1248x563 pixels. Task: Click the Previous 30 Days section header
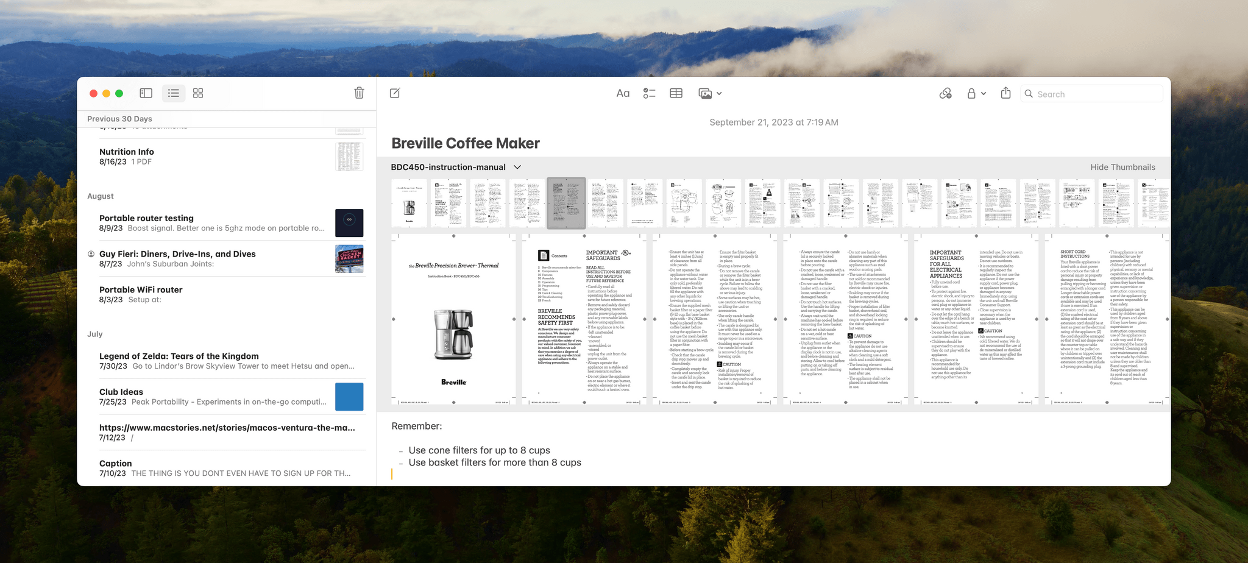[119, 119]
